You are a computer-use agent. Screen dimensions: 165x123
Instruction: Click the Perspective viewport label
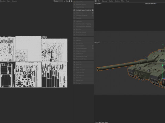98,4
